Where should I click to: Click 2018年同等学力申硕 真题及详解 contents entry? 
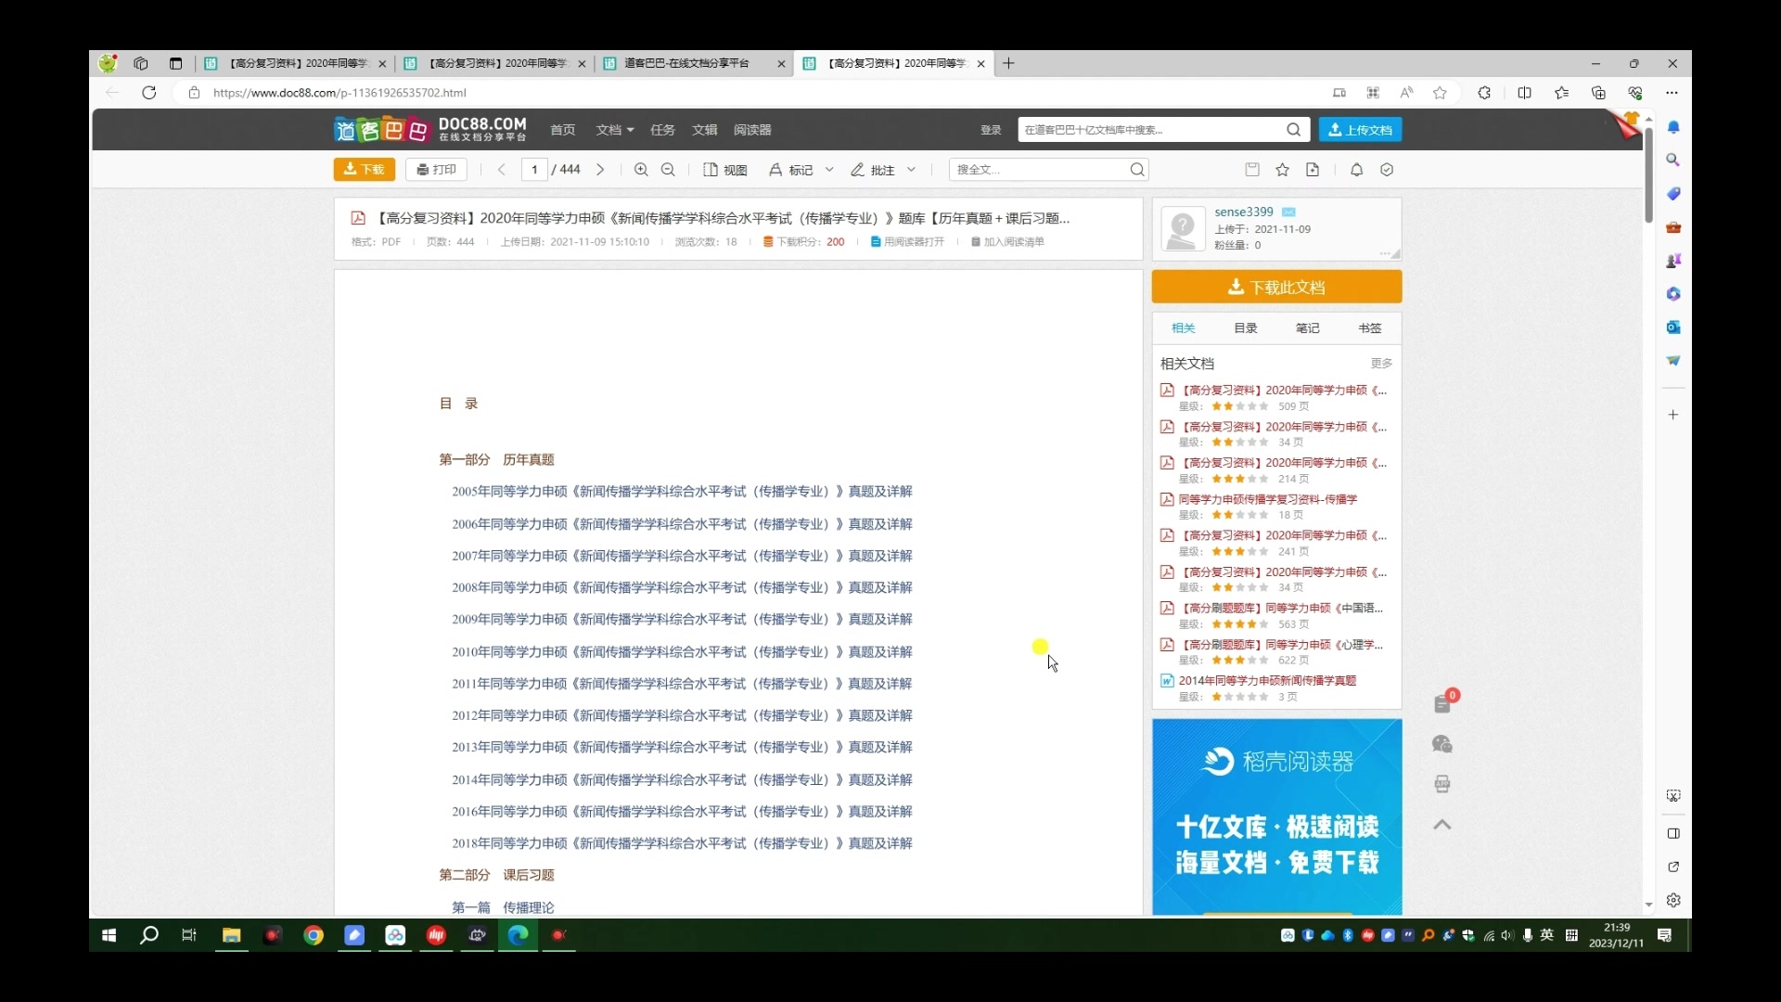[x=682, y=843]
